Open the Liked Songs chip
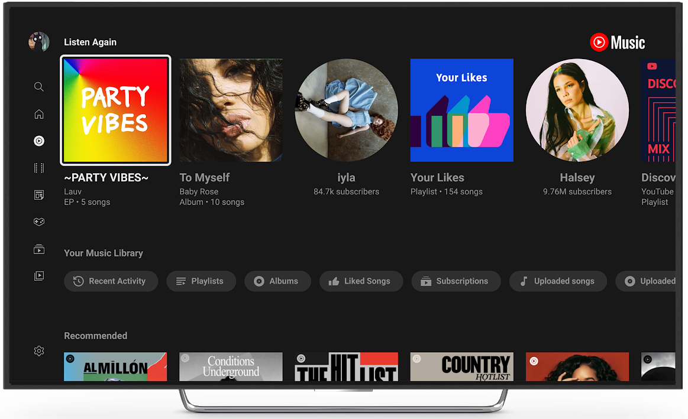Viewport: 688px width, 419px height. click(x=361, y=281)
